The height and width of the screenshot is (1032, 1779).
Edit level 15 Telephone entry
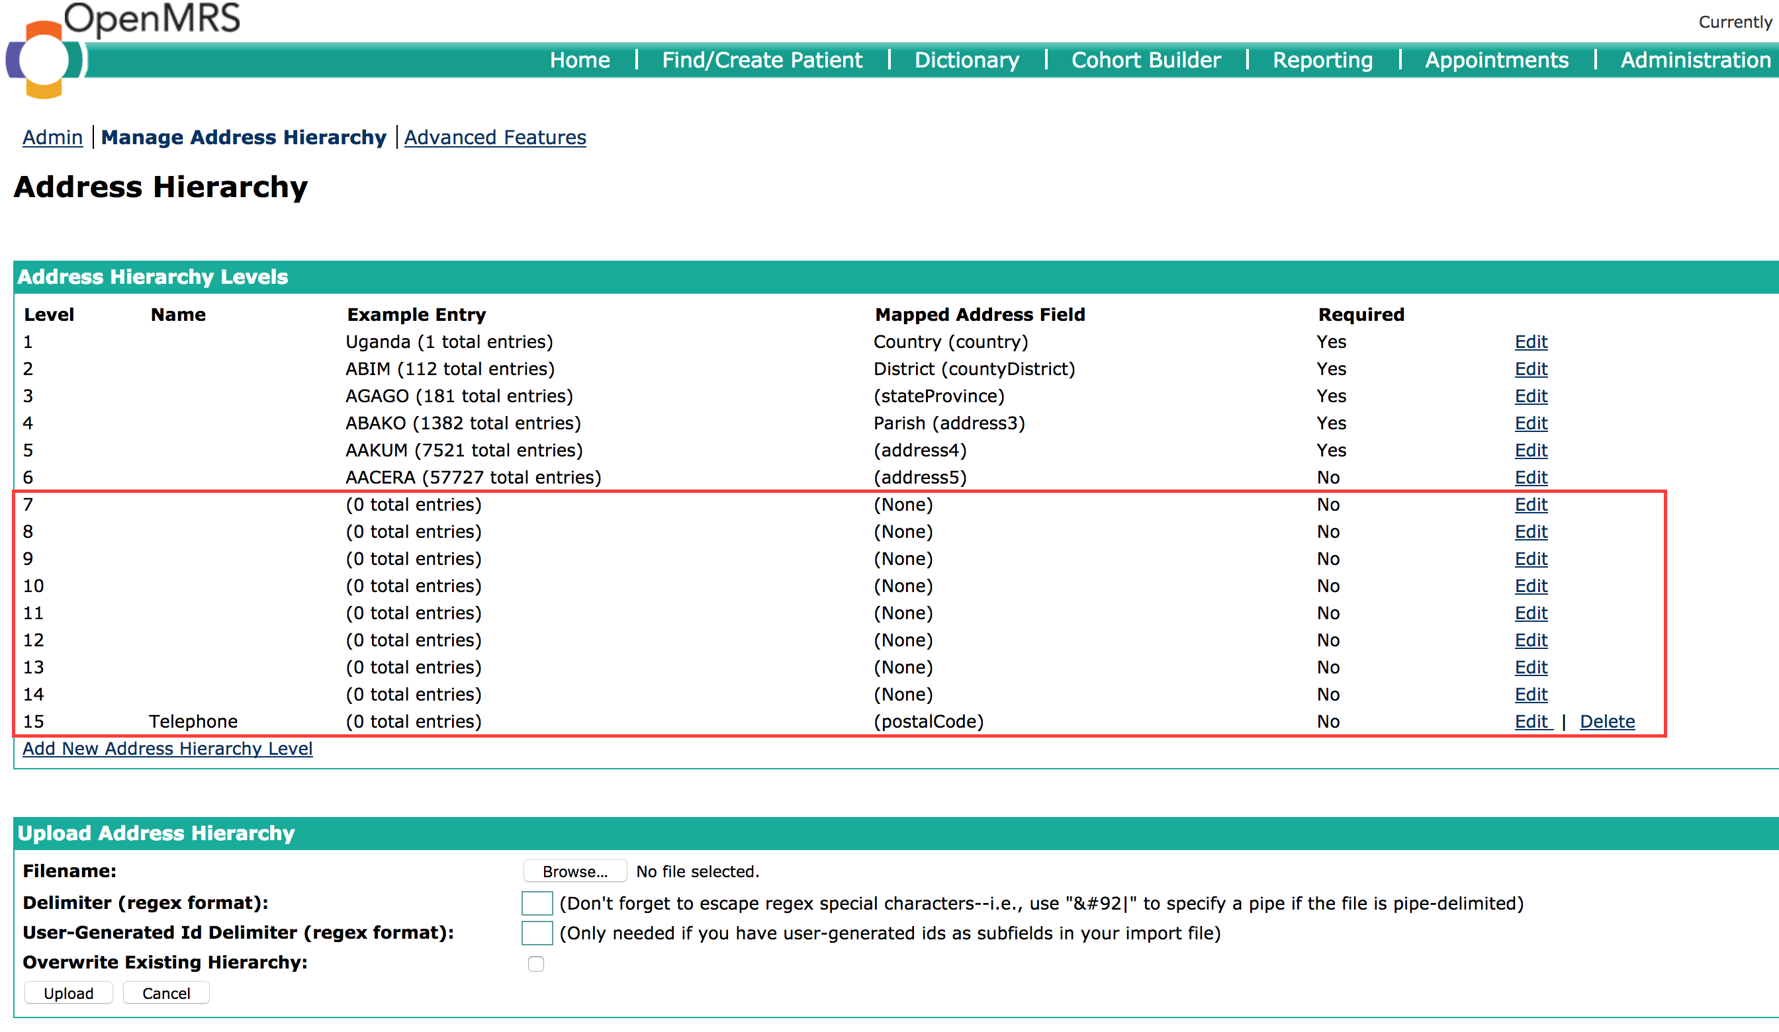pyautogui.click(x=1531, y=722)
